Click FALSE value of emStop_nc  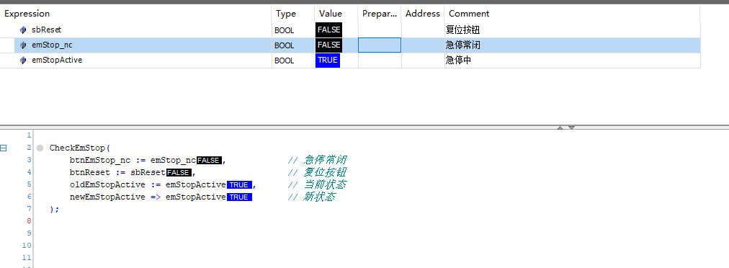(328, 45)
